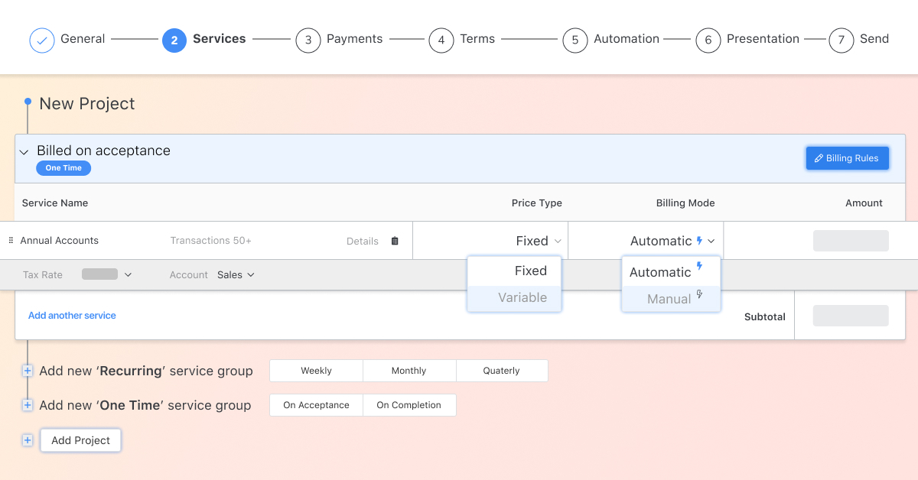The width and height of the screenshot is (918, 480).
Task: Click Add another service link
Action: pos(72,316)
